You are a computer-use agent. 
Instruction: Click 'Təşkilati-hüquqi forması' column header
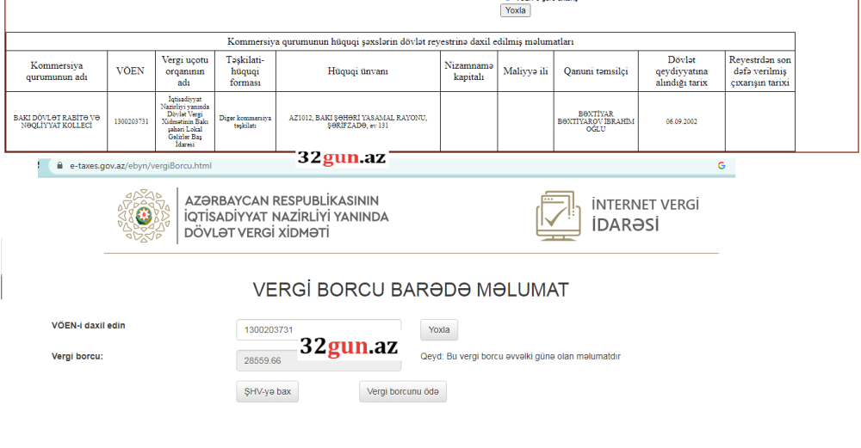click(x=245, y=71)
